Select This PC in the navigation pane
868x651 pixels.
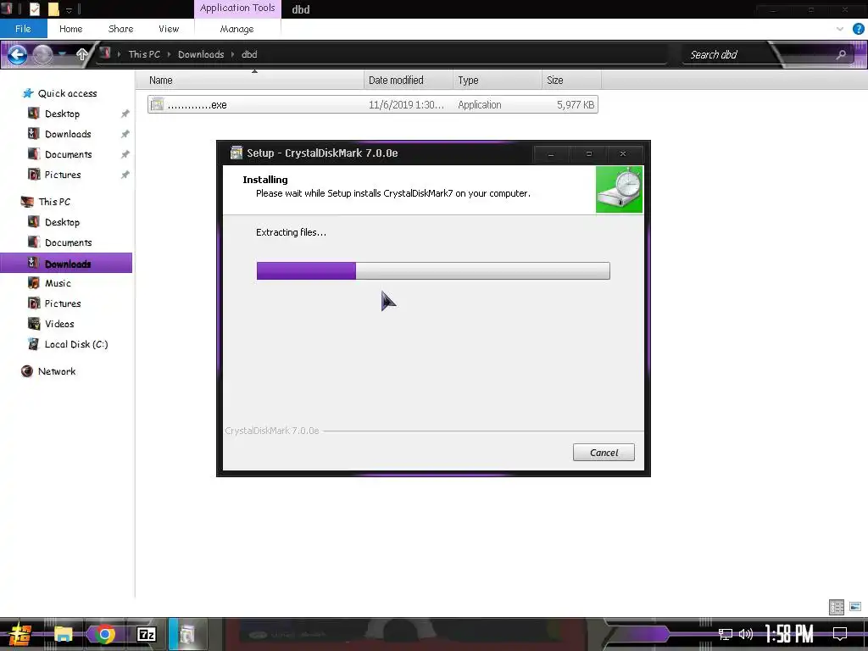(x=54, y=202)
